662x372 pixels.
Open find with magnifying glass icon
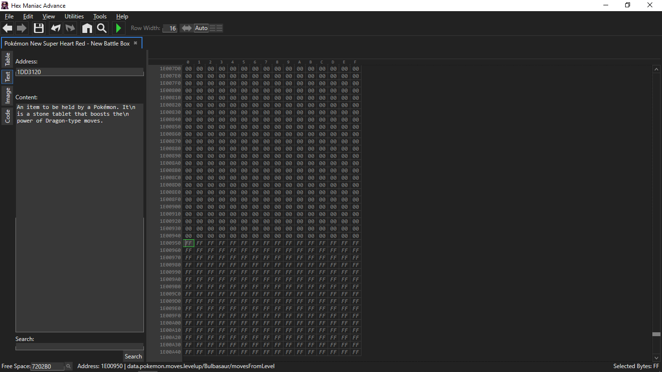pyautogui.click(x=102, y=28)
